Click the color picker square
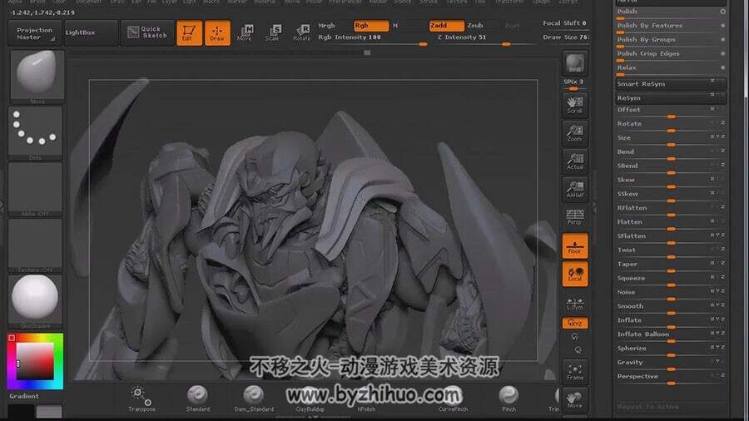This screenshot has height=421, width=749. [x=35, y=361]
